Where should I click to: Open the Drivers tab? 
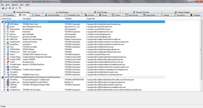click(103, 15)
